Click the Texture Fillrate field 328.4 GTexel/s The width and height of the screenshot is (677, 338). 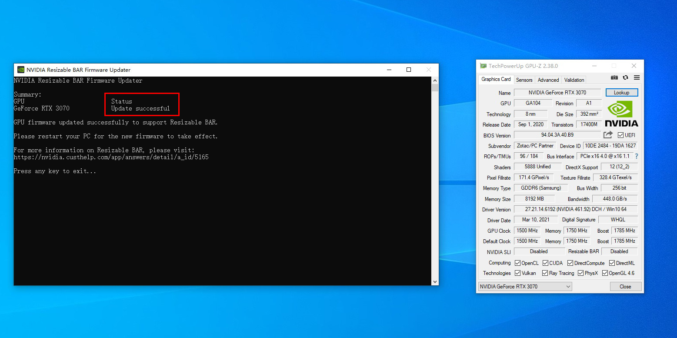[x=615, y=177]
